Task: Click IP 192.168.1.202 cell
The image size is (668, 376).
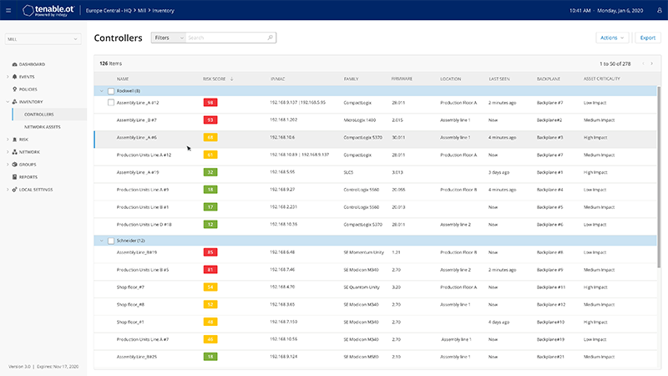Action: click(x=283, y=119)
